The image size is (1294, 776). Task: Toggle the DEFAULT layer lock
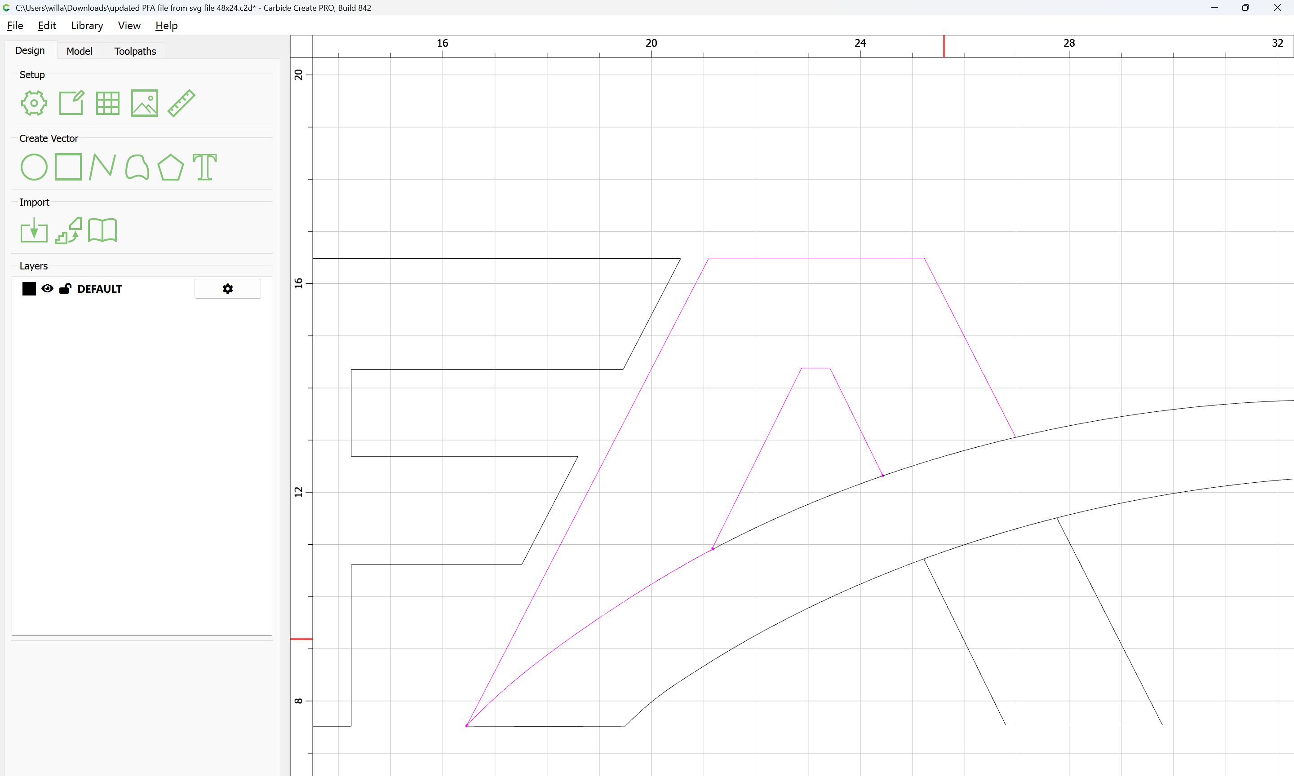(66, 289)
